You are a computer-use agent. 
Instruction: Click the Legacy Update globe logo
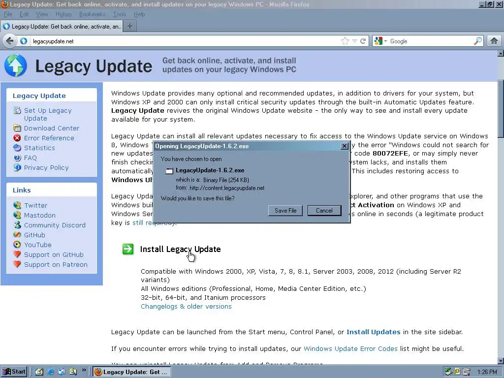(x=15, y=65)
